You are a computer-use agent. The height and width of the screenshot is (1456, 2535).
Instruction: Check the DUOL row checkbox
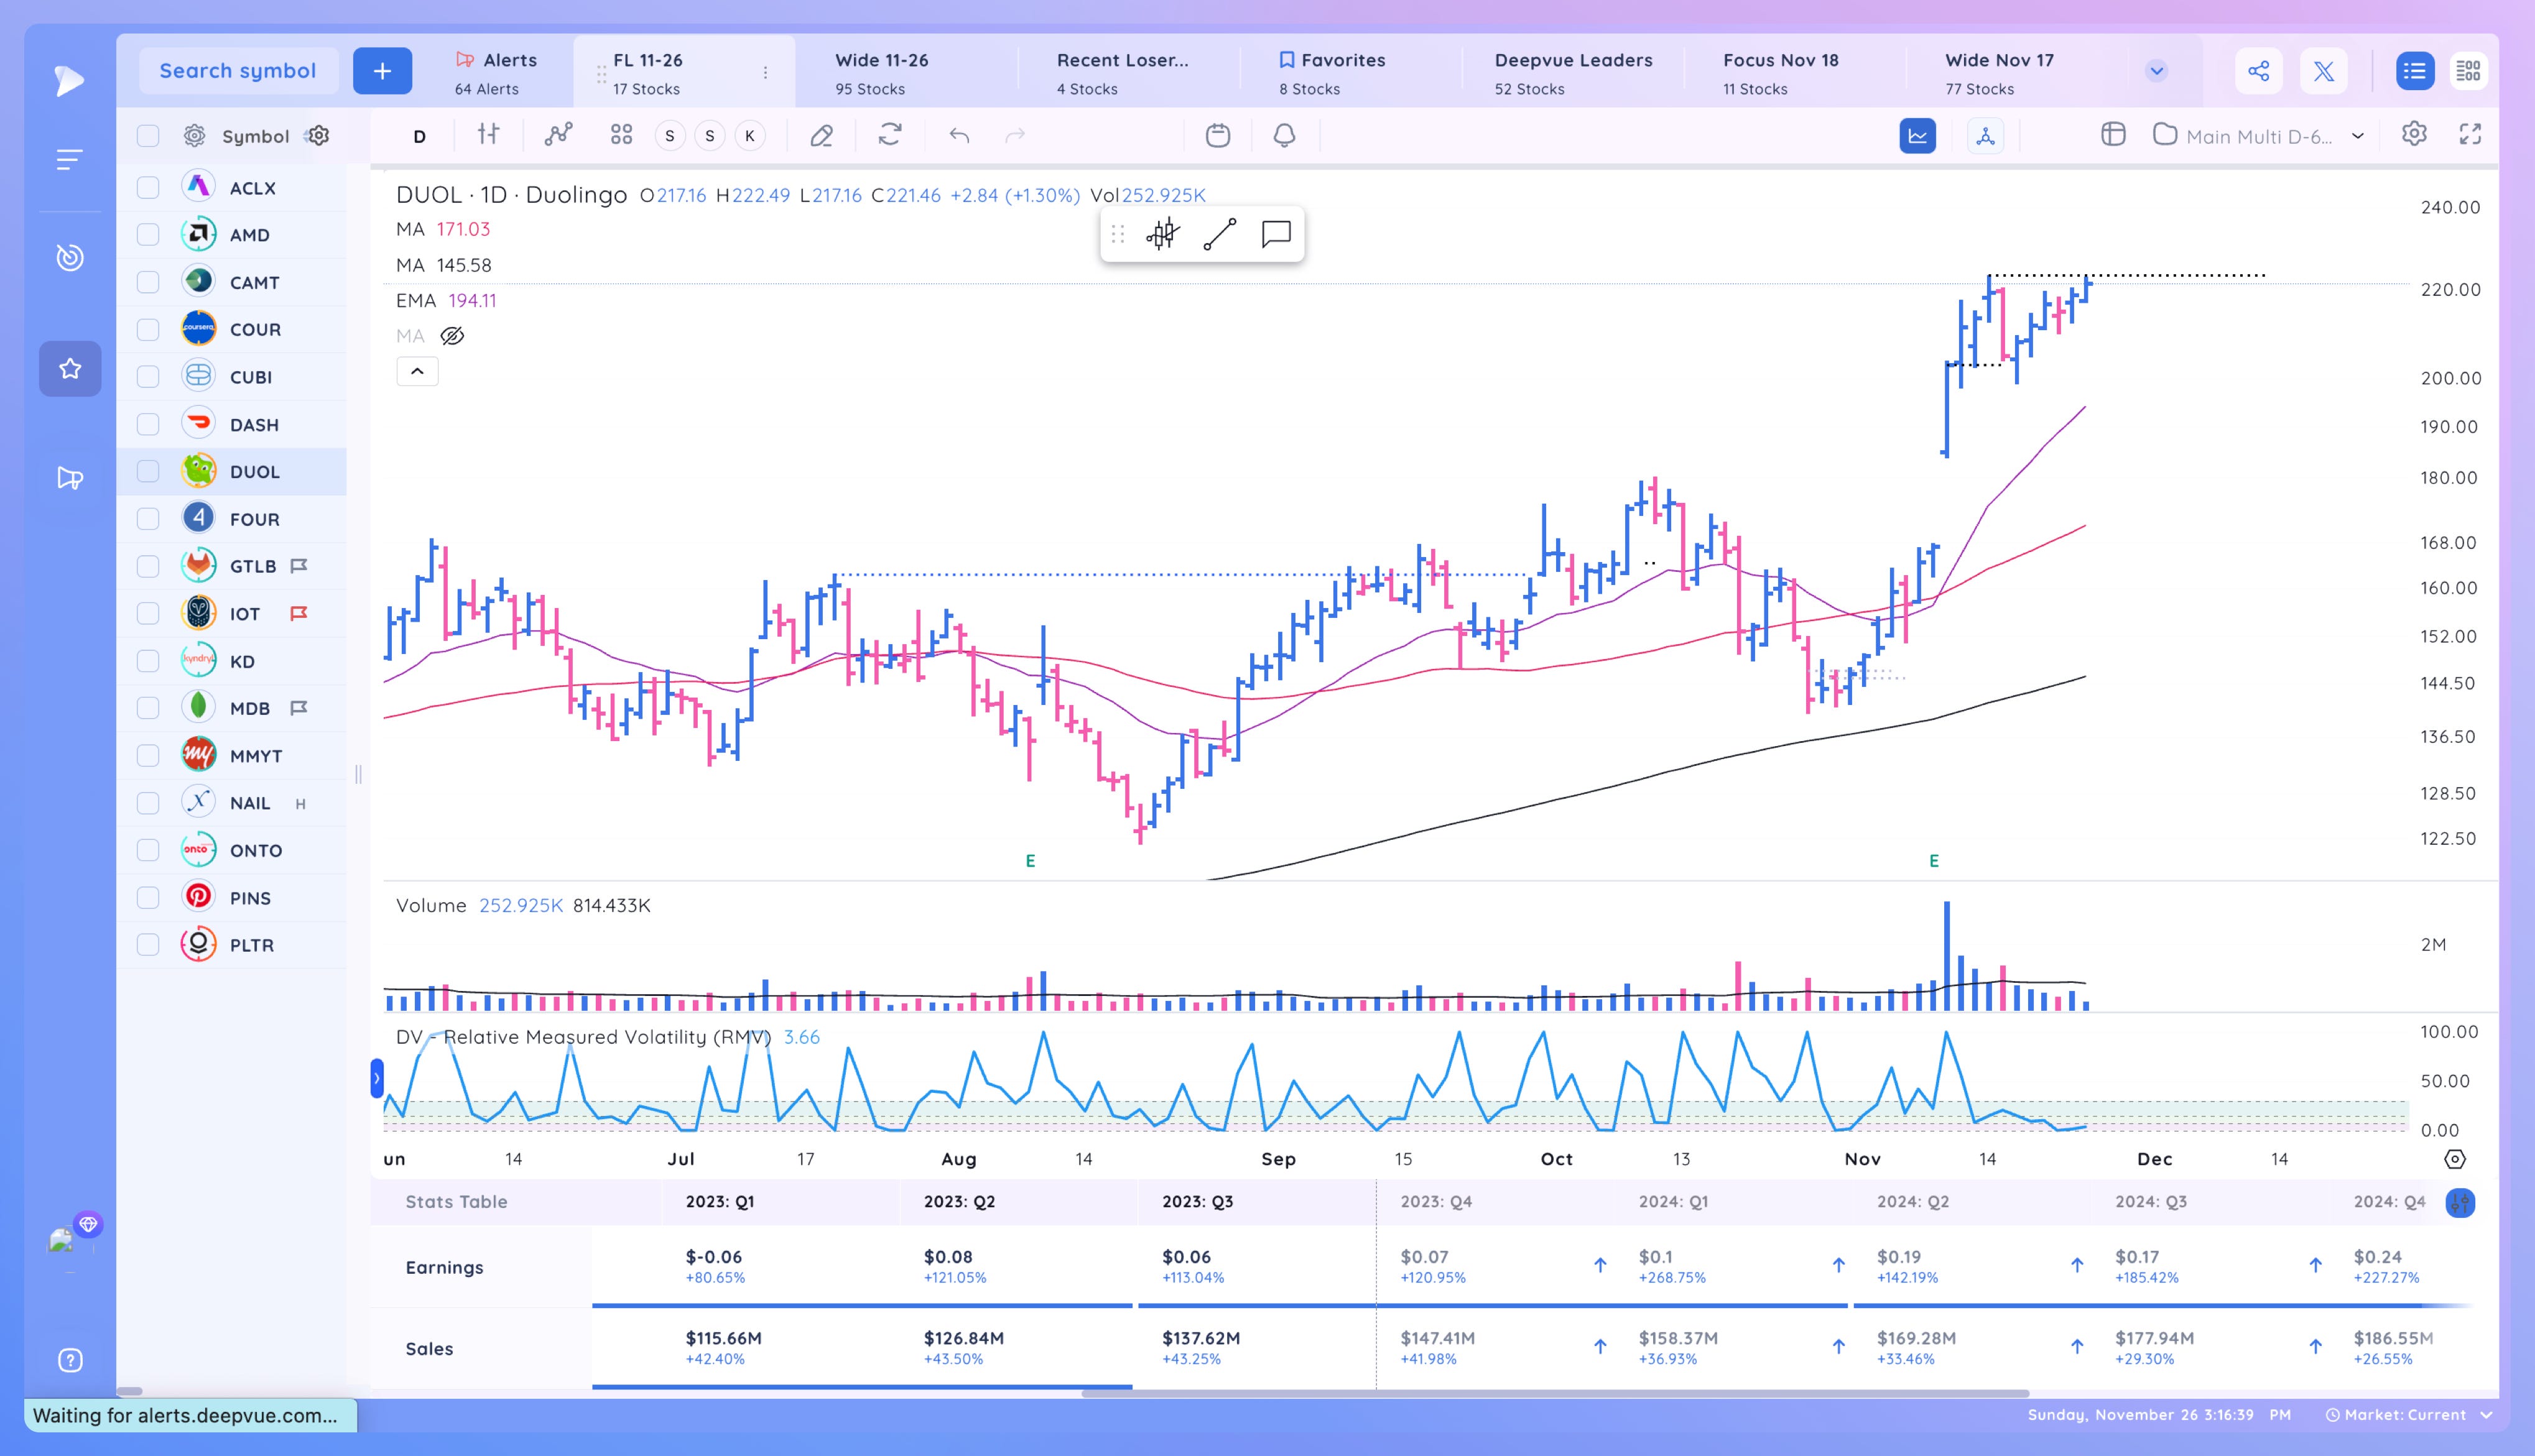coord(148,472)
